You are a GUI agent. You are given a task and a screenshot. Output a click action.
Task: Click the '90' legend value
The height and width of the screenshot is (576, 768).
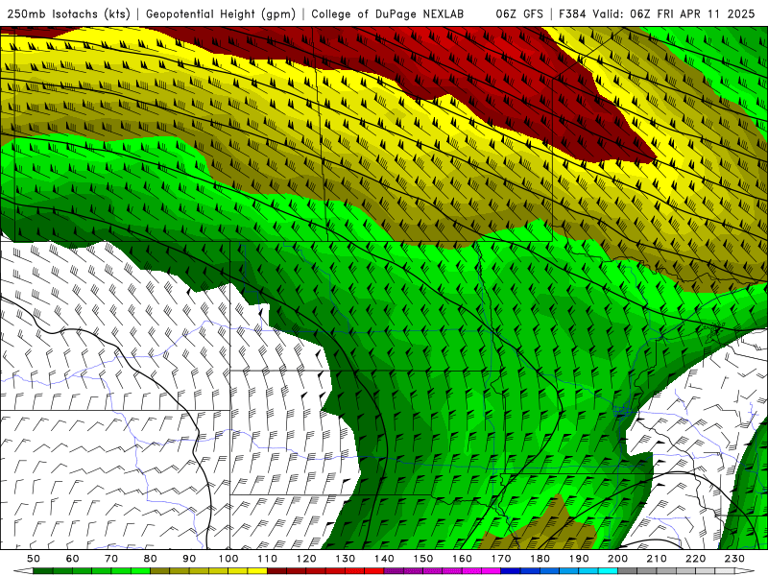point(189,559)
